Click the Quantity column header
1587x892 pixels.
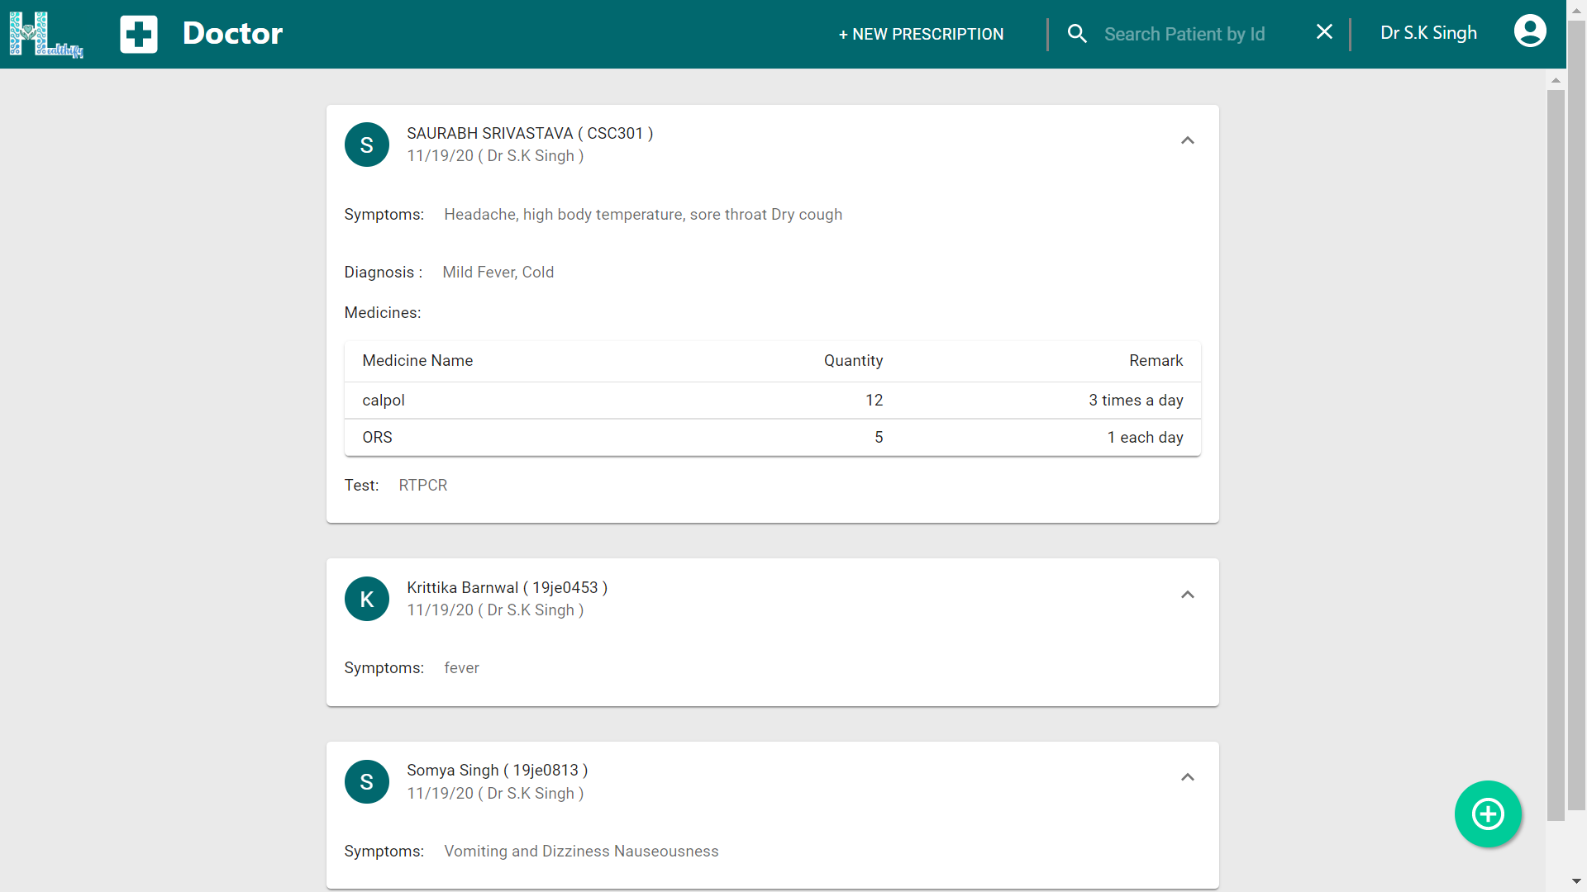[853, 361]
